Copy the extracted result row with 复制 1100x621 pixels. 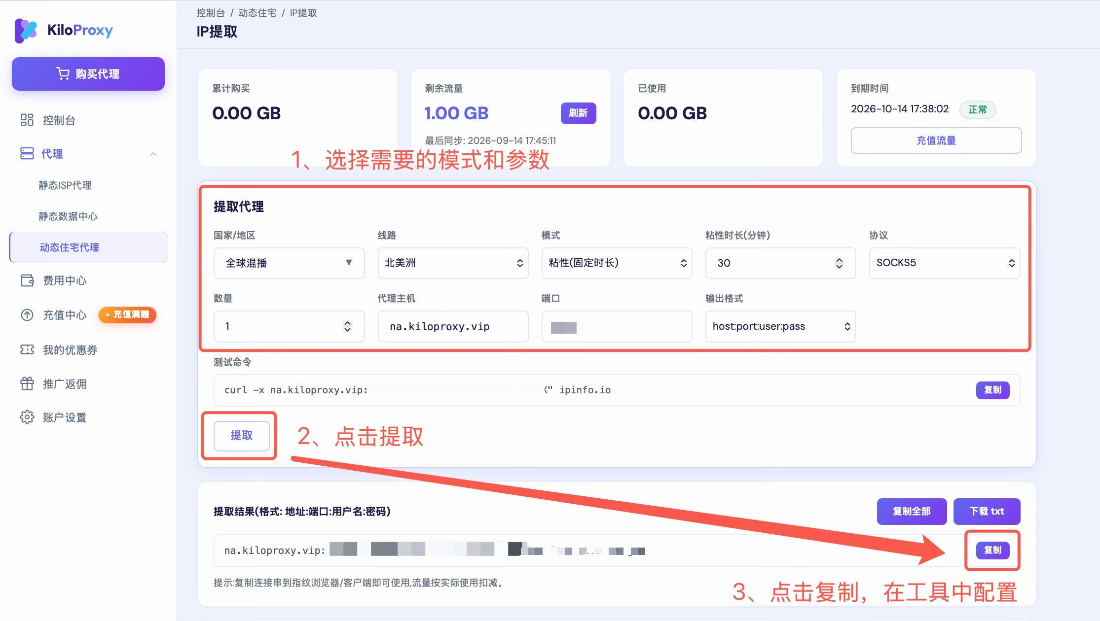pos(992,550)
